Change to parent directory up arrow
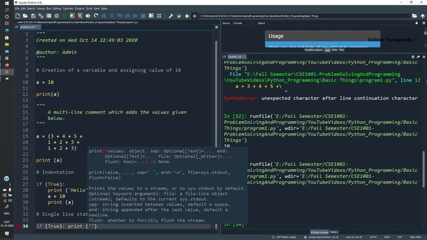This screenshot has width=427, height=240. click(x=422, y=16)
